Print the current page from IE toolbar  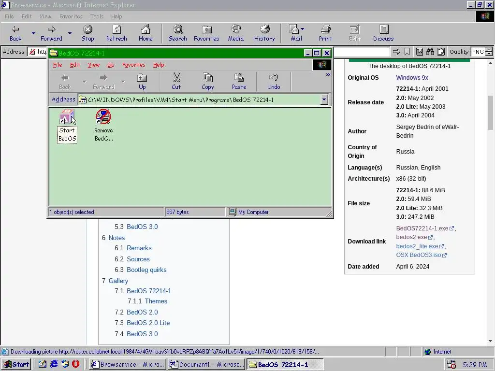click(x=325, y=33)
